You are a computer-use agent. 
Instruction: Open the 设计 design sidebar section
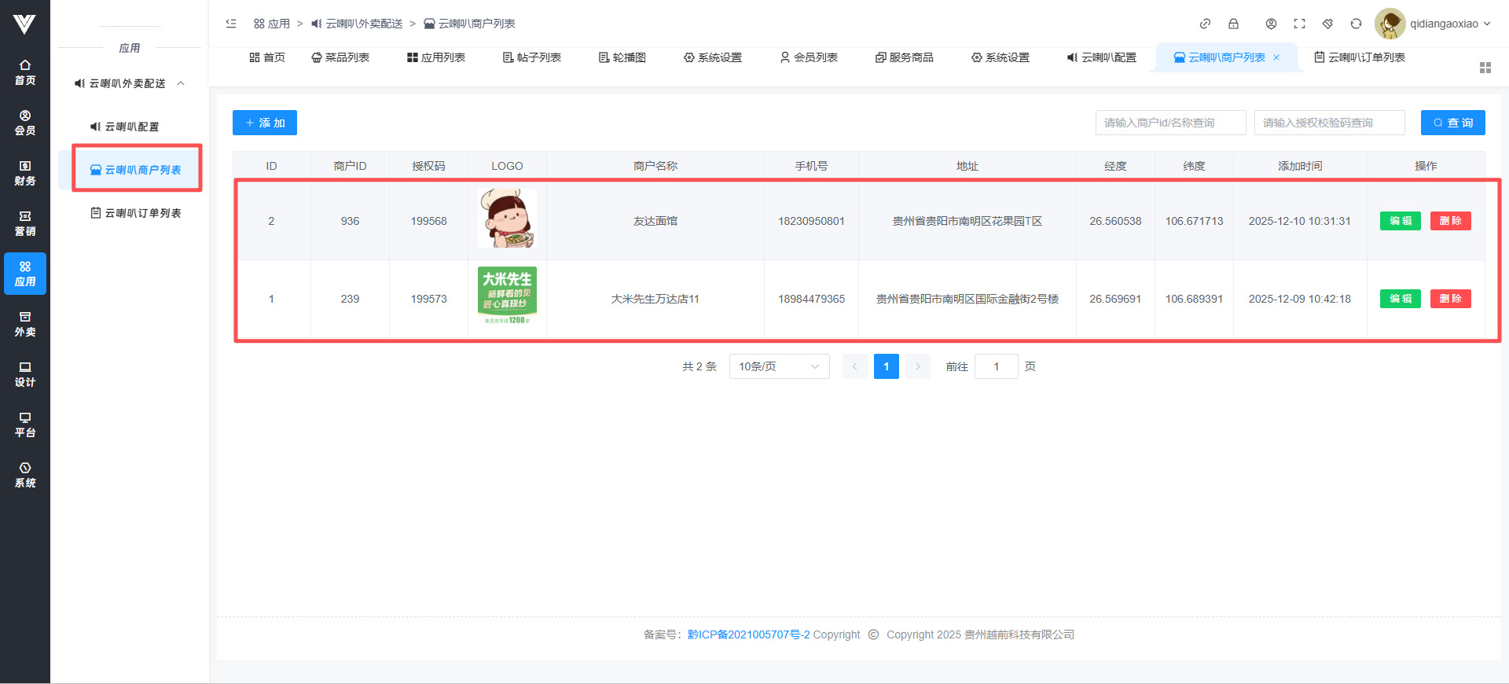(25, 373)
